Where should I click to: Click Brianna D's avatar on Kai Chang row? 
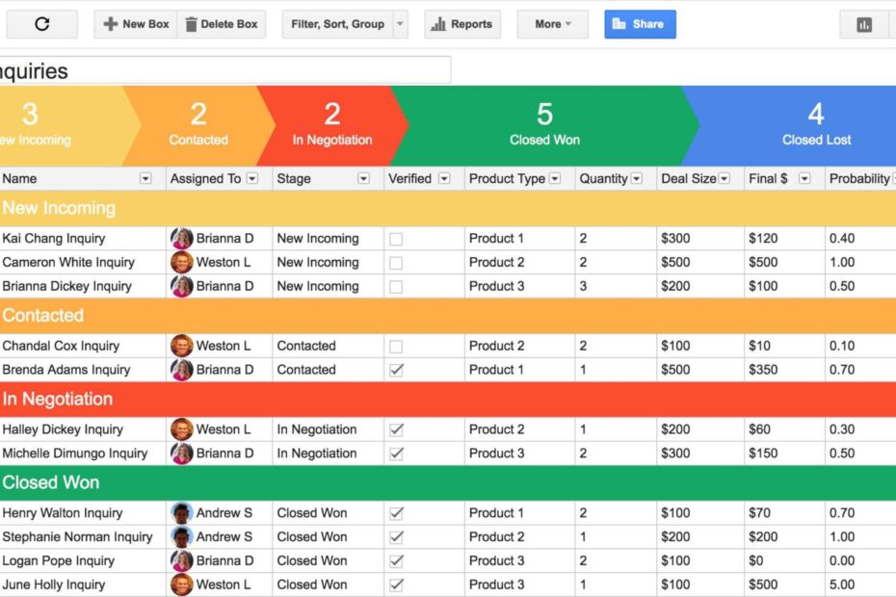[x=183, y=238]
